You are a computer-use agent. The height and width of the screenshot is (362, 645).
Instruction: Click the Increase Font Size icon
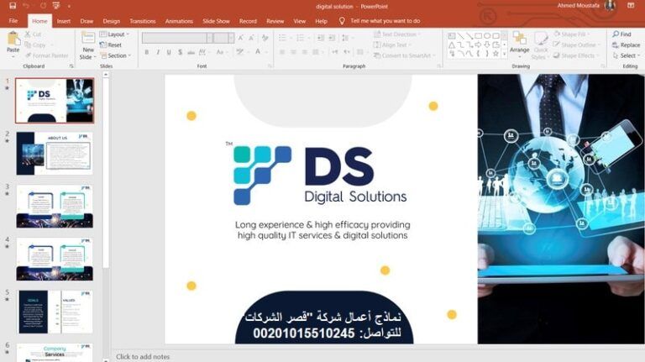click(x=241, y=38)
